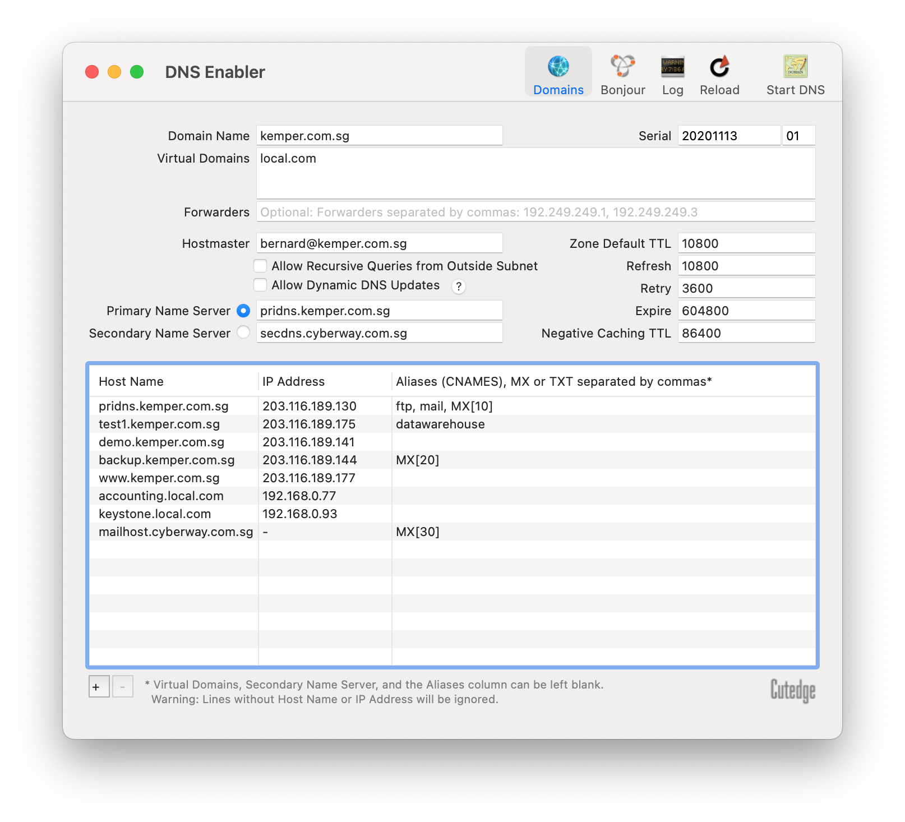Select the Primary Name Server radio button
This screenshot has height=822, width=905.
point(243,311)
